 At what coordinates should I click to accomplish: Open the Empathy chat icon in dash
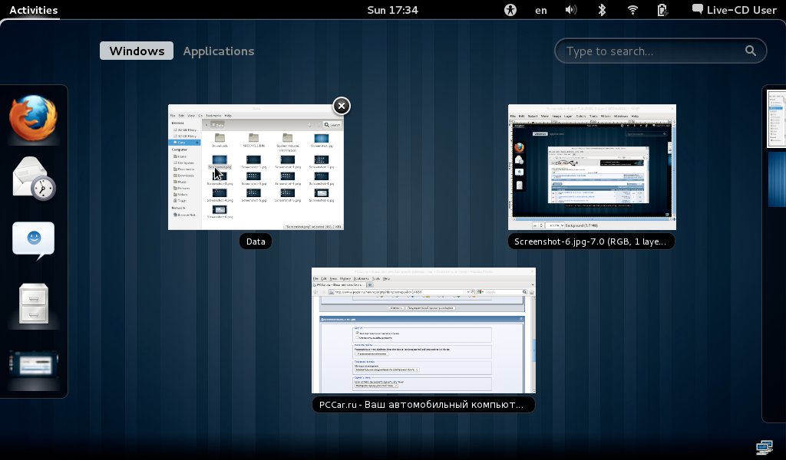(x=34, y=240)
